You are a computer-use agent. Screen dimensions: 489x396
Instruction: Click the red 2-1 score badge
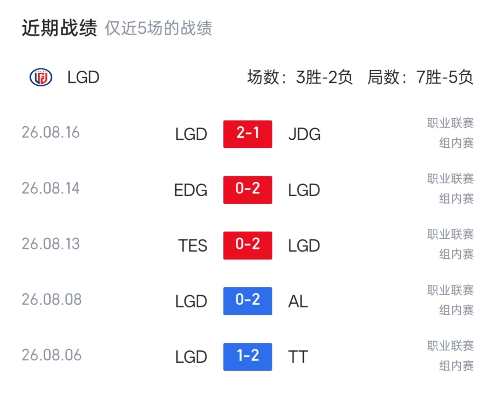(x=248, y=134)
